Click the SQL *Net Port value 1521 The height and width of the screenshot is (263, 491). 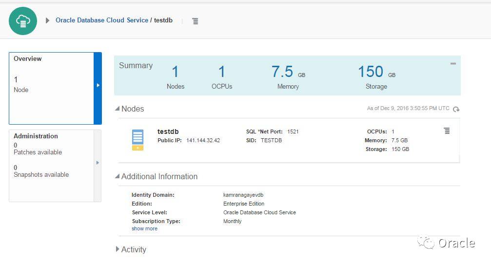tap(293, 131)
